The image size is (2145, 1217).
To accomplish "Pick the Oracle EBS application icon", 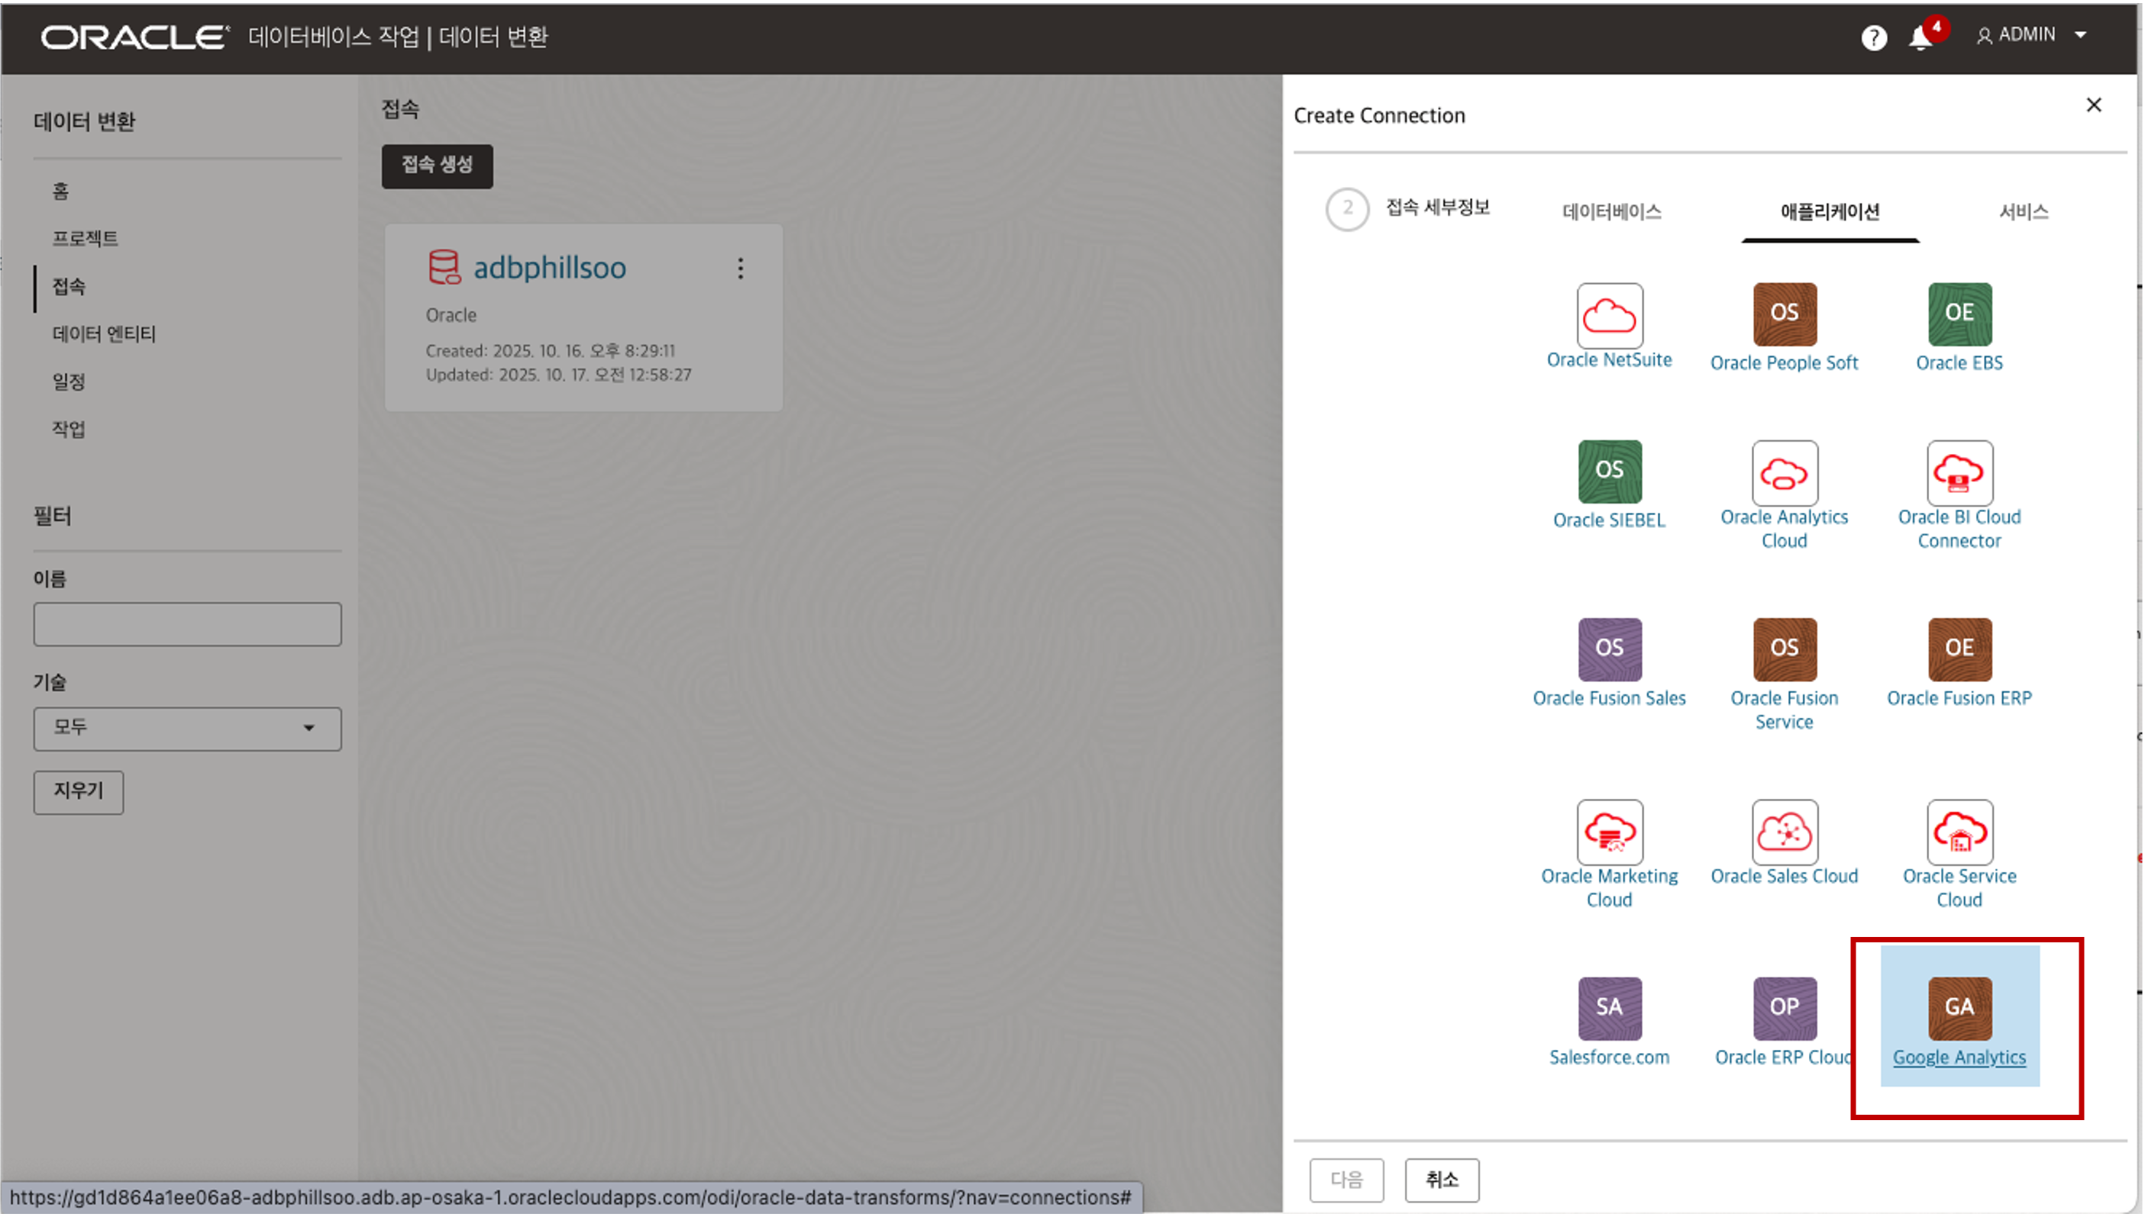I will point(1959,314).
